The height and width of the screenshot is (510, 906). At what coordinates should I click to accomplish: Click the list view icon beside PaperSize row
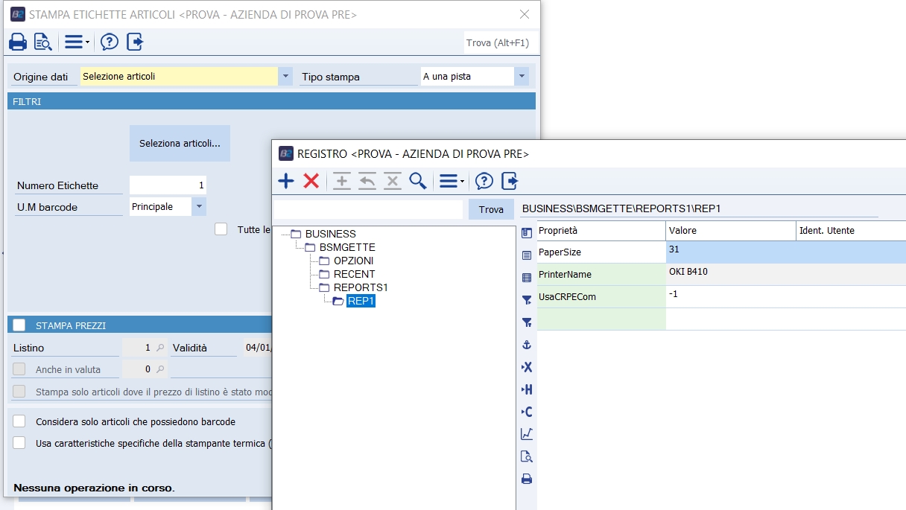point(527,255)
